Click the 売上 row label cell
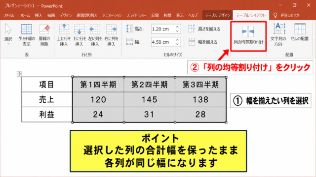 (x=47, y=99)
